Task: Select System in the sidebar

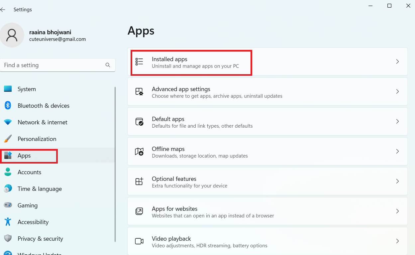Action: pyautogui.click(x=27, y=89)
